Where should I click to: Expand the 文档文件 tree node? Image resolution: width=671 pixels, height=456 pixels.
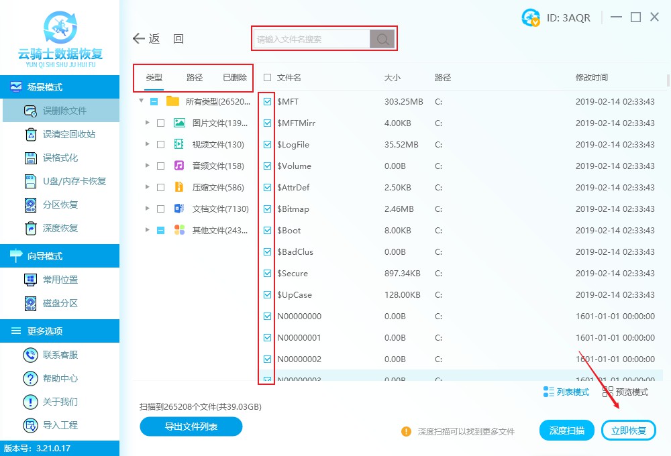148,209
